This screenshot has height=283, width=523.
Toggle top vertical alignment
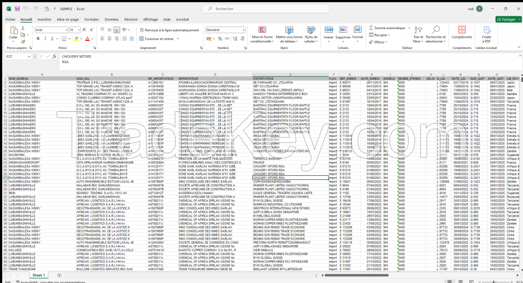(x=102, y=30)
